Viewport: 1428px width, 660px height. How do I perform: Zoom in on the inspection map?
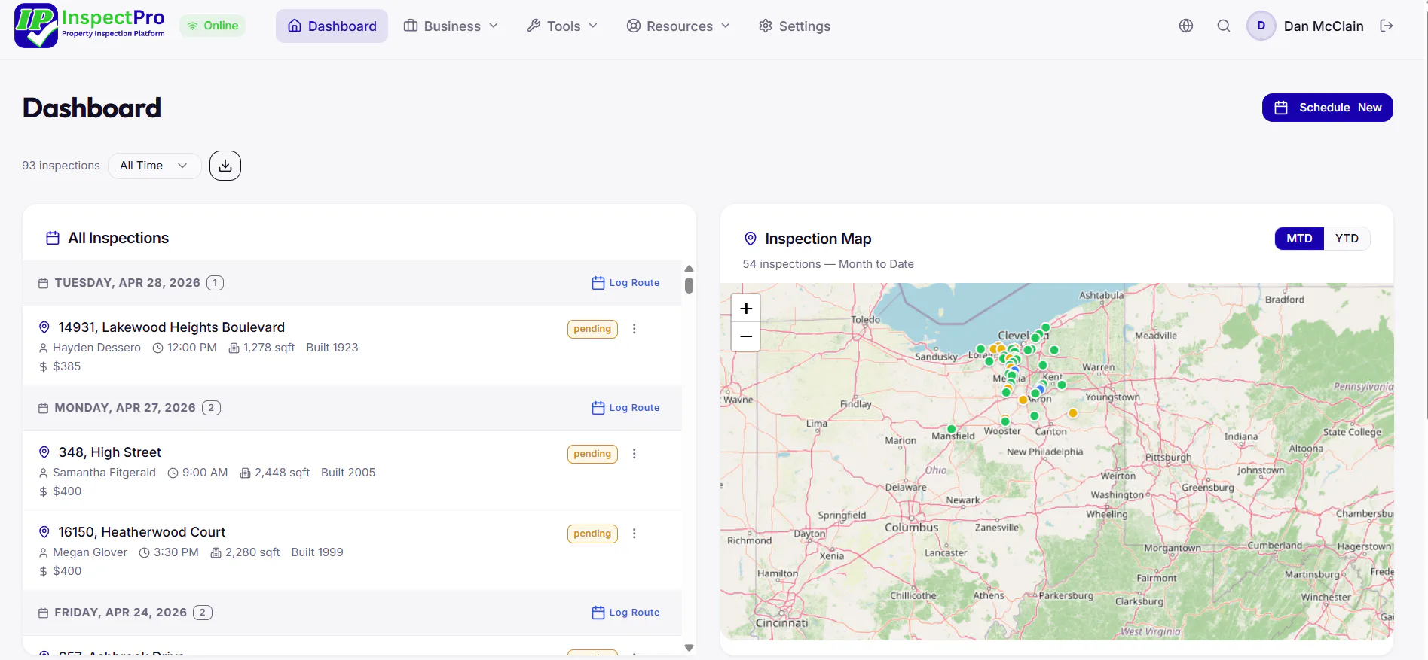click(x=746, y=309)
